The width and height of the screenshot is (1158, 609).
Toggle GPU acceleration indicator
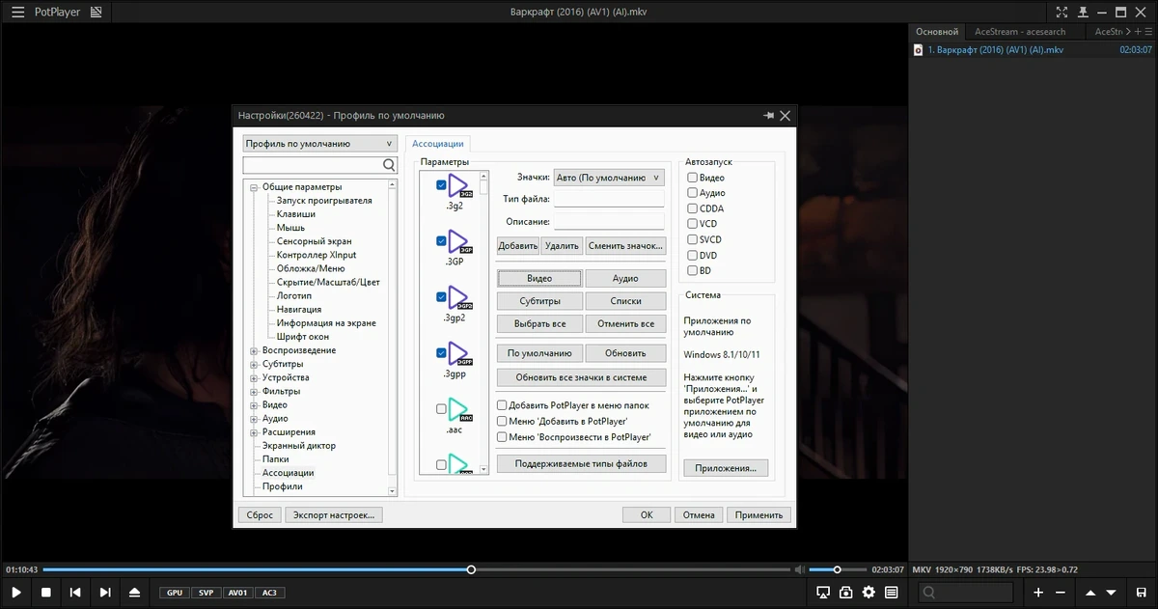tap(175, 593)
